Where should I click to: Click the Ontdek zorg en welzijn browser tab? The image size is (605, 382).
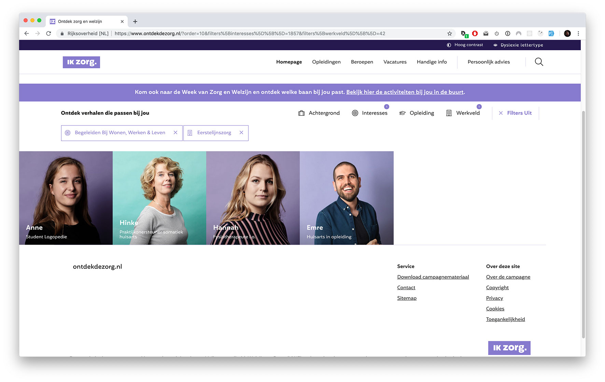click(82, 21)
